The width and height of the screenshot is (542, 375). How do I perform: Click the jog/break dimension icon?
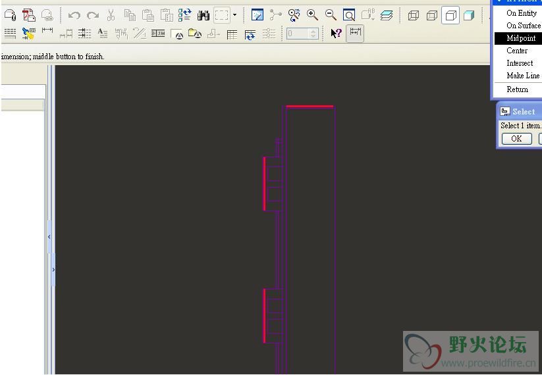tap(140, 34)
